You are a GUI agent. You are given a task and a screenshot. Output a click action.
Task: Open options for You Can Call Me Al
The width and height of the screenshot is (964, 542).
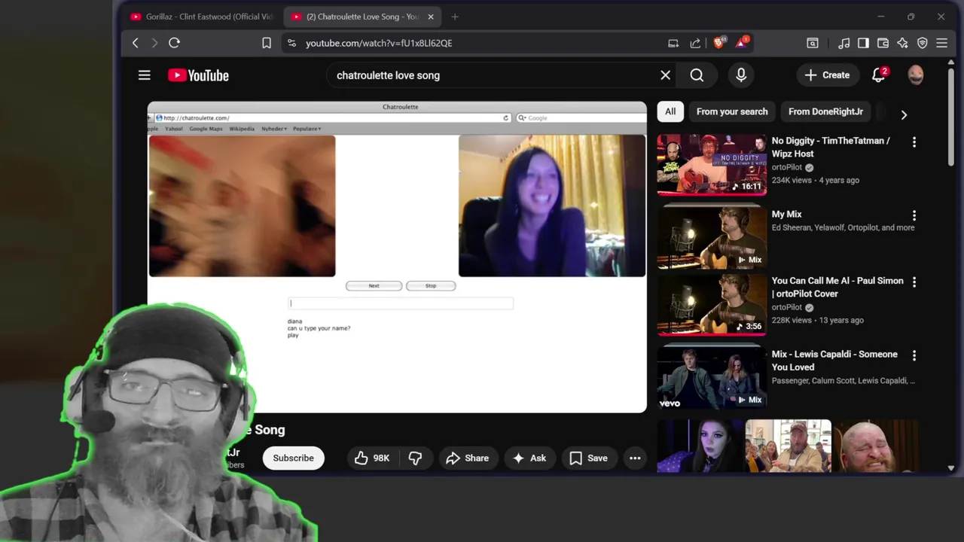click(914, 282)
